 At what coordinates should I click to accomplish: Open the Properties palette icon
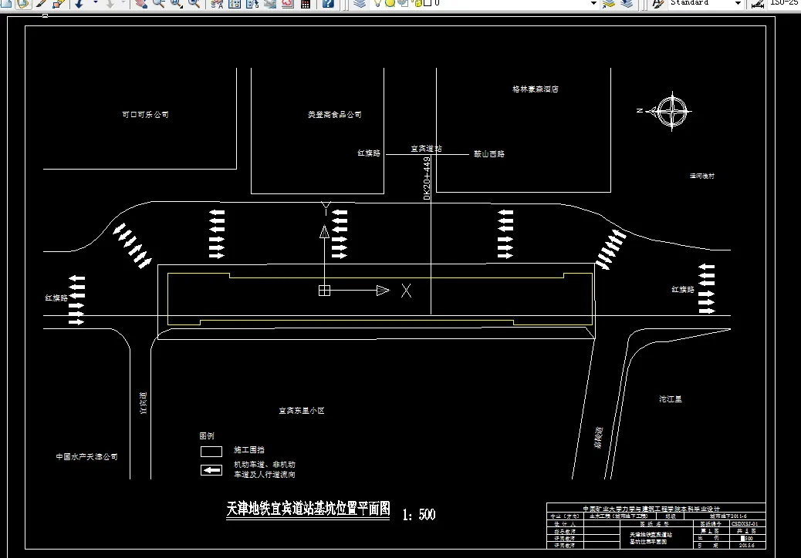click(217, 3)
